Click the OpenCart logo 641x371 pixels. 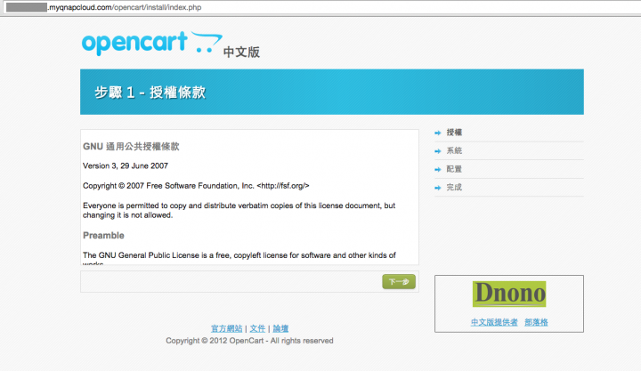[x=152, y=43]
